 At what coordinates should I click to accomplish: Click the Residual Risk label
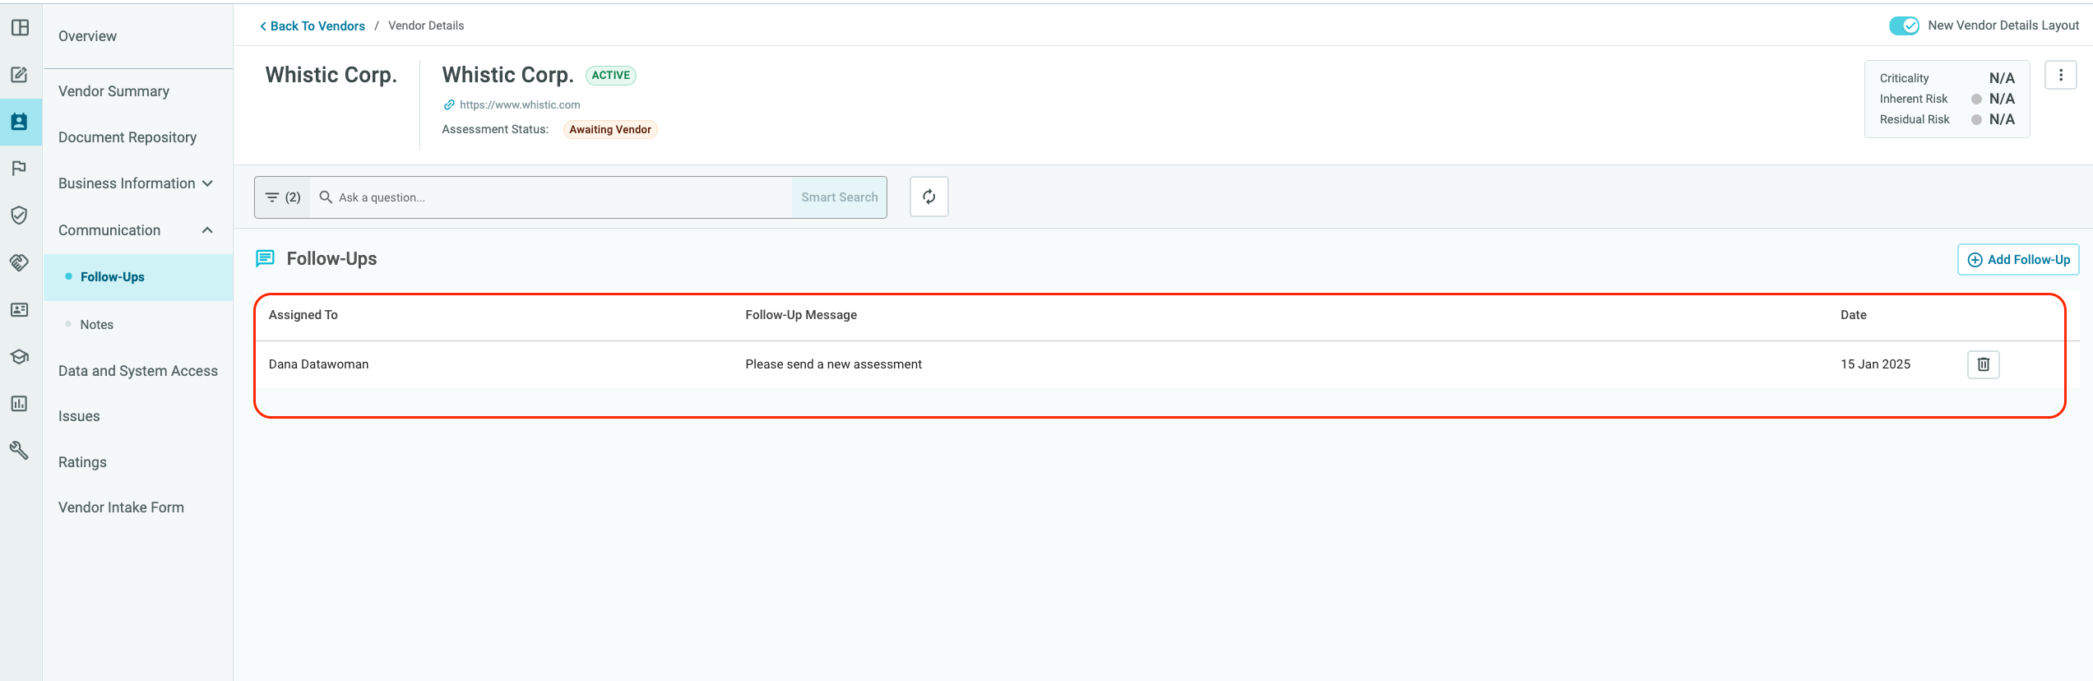[x=1915, y=119]
